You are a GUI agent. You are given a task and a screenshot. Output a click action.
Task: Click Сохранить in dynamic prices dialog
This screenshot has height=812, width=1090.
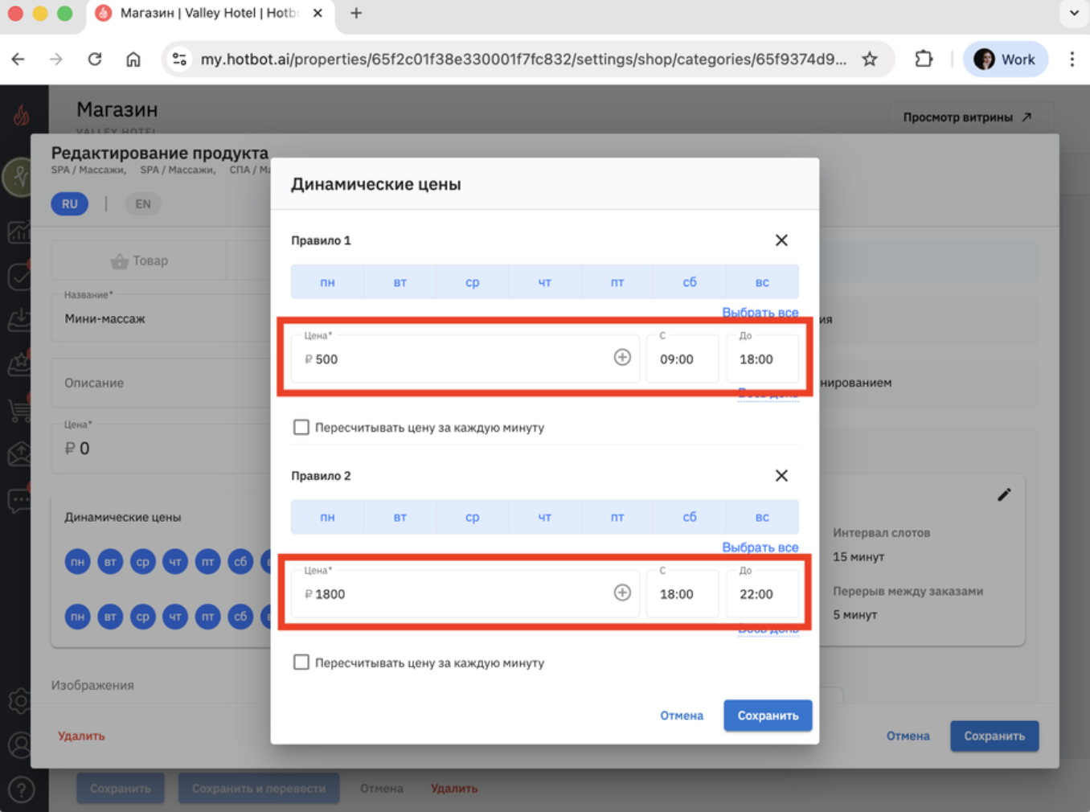[x=768, y=716]
